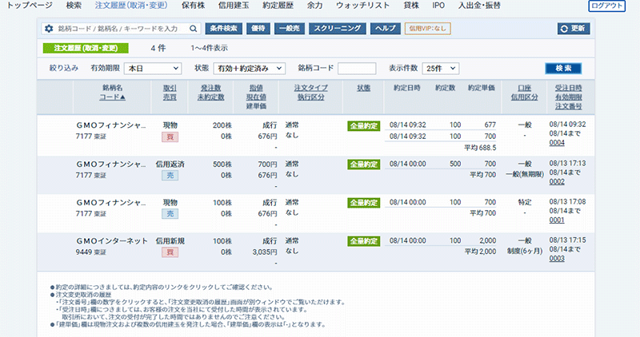Open the 表示件数 dropdown
640x337 pixels.
441,69
